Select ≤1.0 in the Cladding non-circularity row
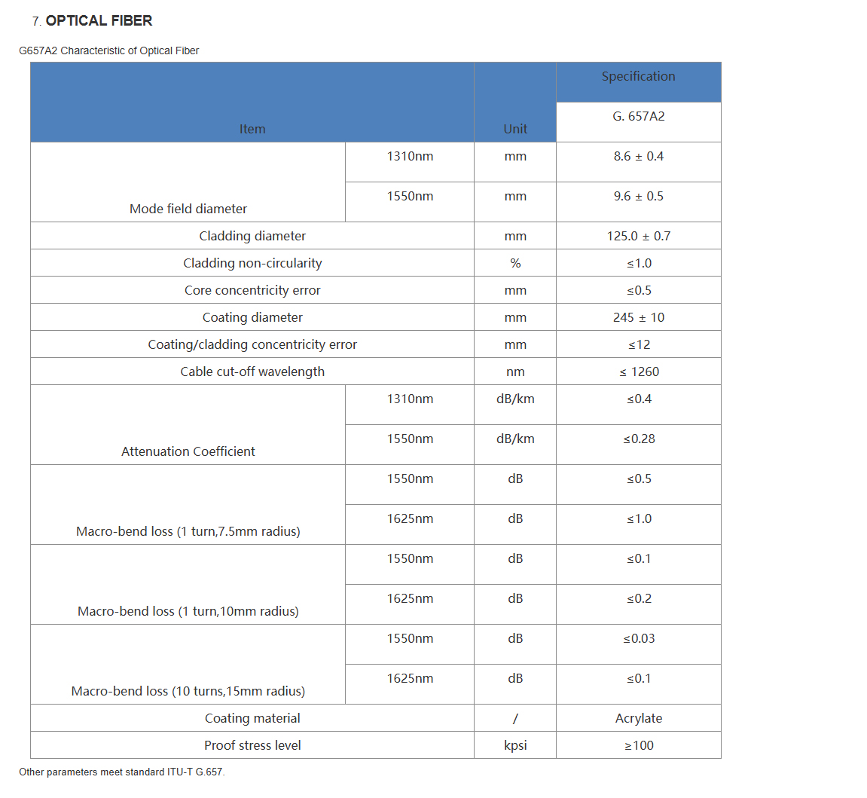 pos(639,263)
